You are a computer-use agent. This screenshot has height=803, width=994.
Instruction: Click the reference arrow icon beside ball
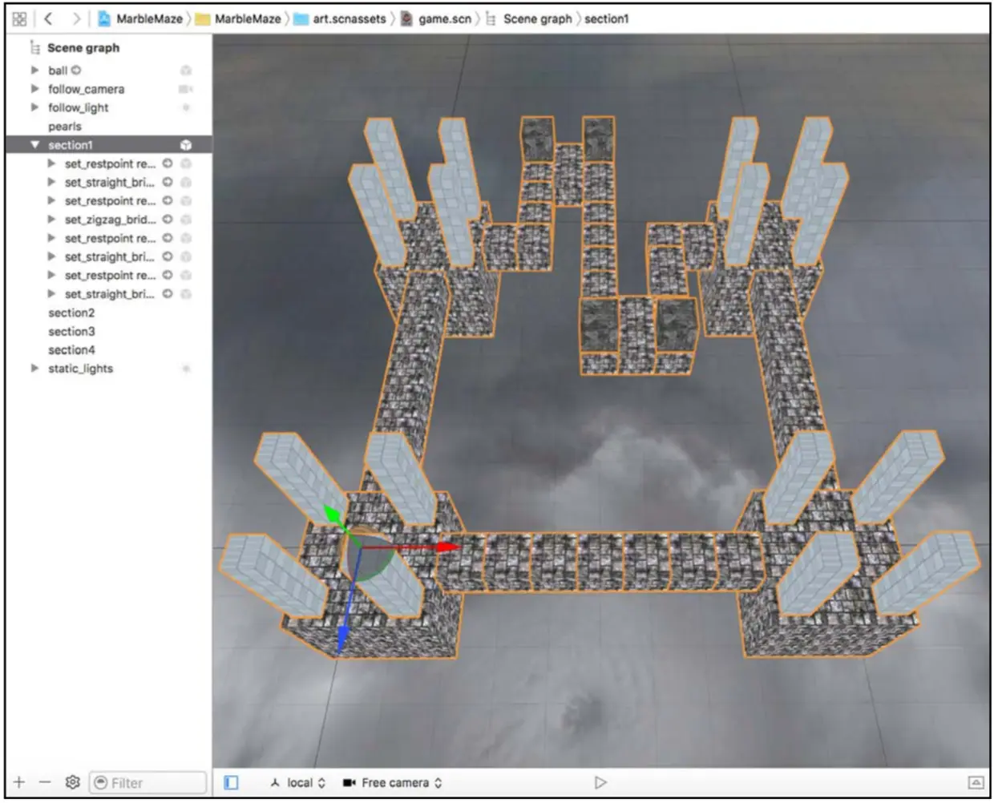pos(76,71)
